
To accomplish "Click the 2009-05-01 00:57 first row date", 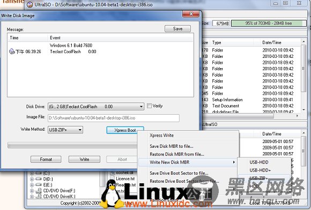I will [x=278, y=141].
